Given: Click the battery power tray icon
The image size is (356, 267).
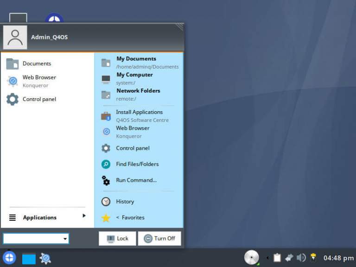Looking at the screenshot, I should click(x=313, y=258).
